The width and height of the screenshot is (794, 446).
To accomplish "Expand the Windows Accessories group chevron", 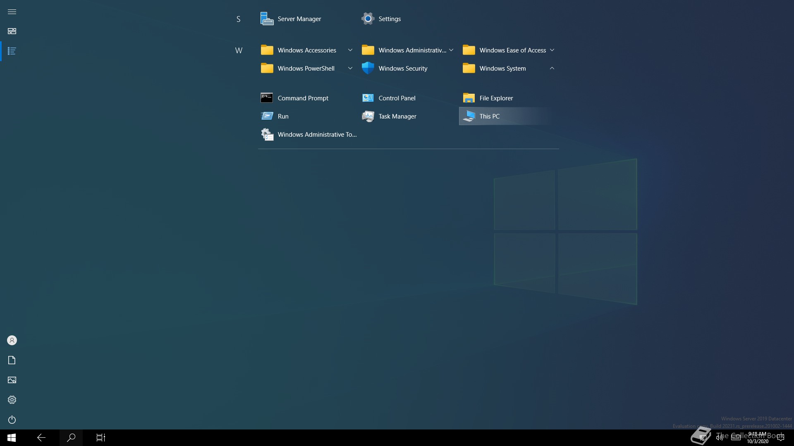I will click(350, 50).
